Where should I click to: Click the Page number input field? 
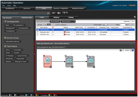122,25
